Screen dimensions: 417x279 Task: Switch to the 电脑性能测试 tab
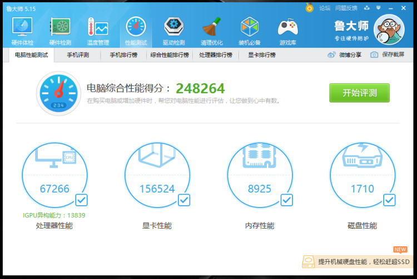(31, 55)
